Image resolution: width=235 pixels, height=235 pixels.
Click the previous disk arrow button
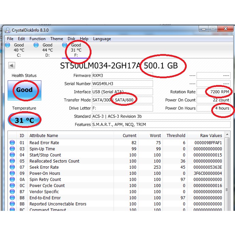[x=12, y=66]
